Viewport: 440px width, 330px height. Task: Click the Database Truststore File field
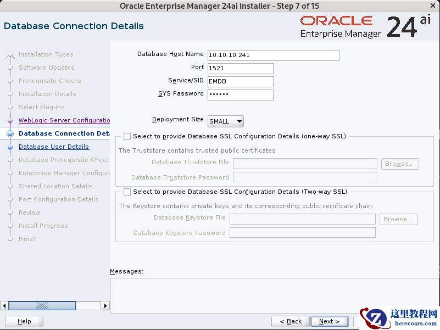coord(305,164)
